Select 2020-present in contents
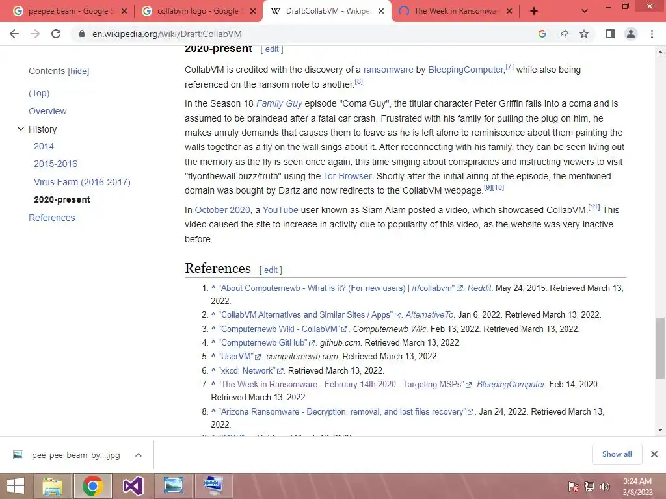 (62, 200)
